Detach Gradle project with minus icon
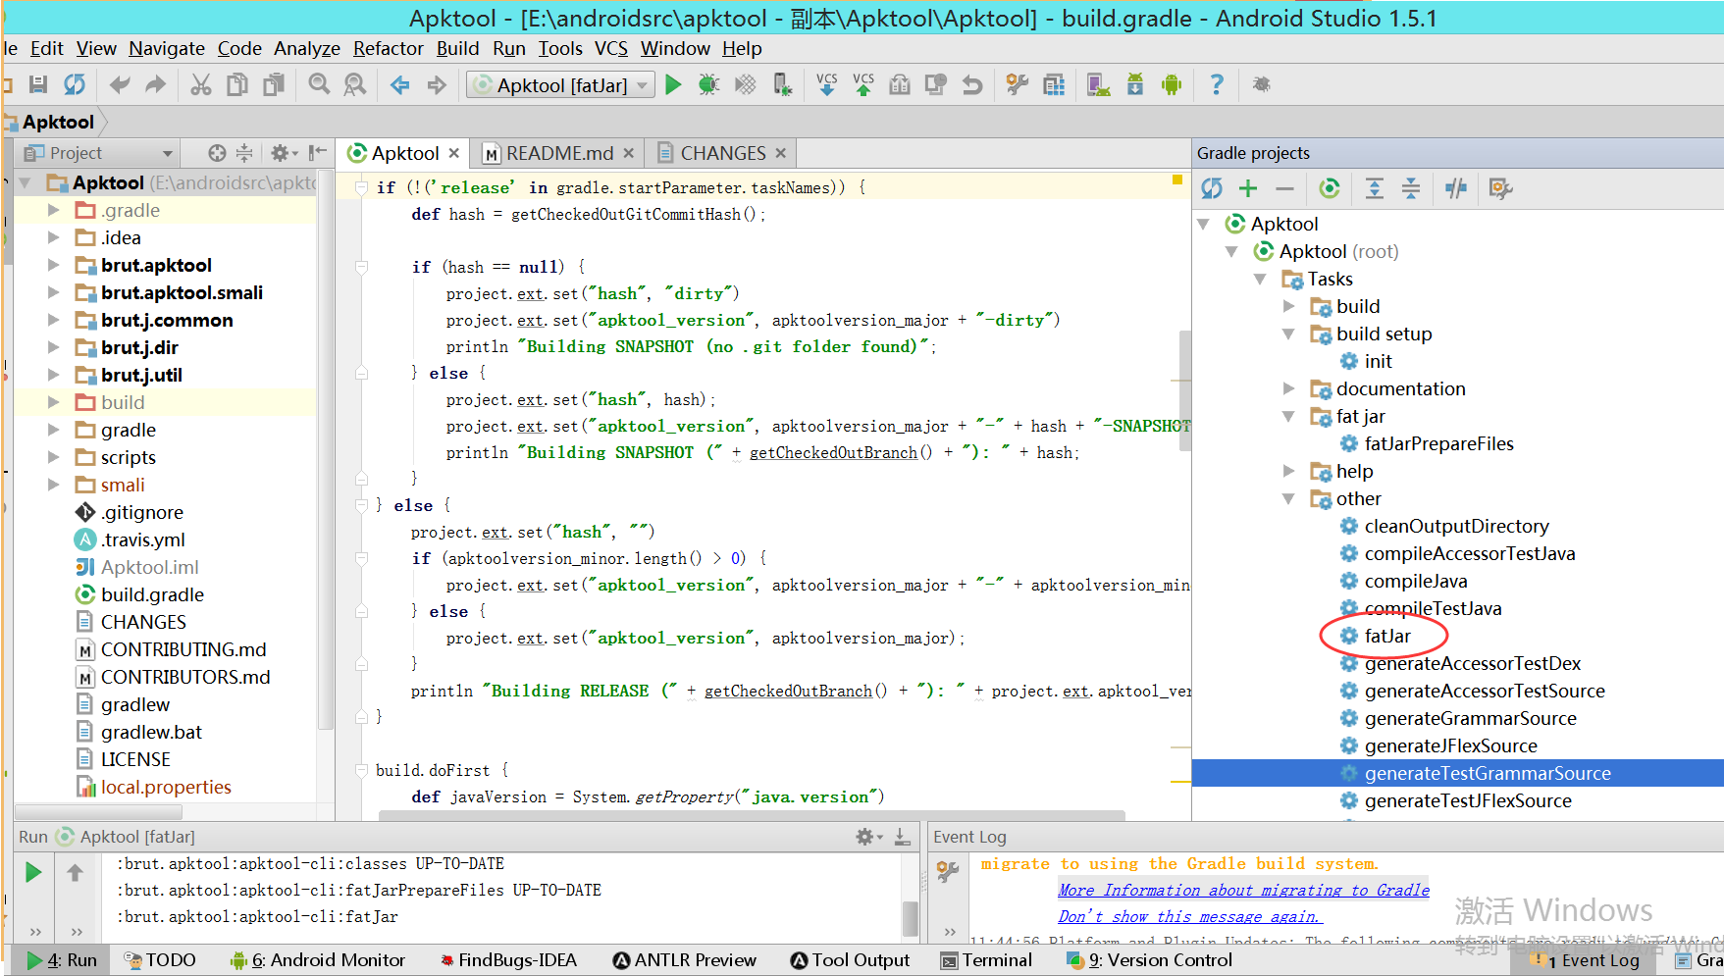Image resolution: width=1724 pixels, height=976 pixels. 1284,188
